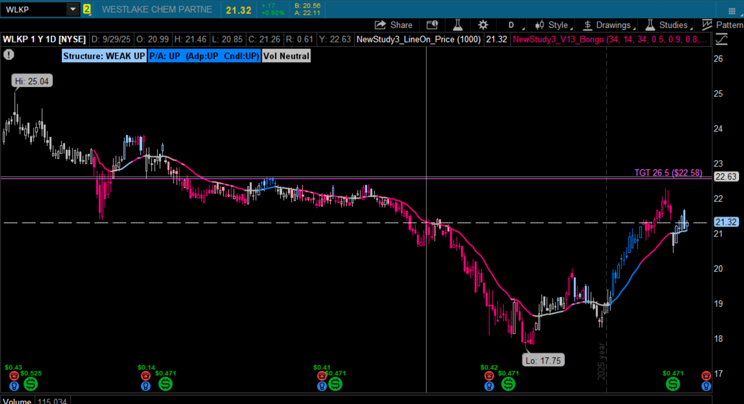Click the yellow number 2 link color box
The width and height of the screenshot is (744, 404).
[x=87, y=9]
